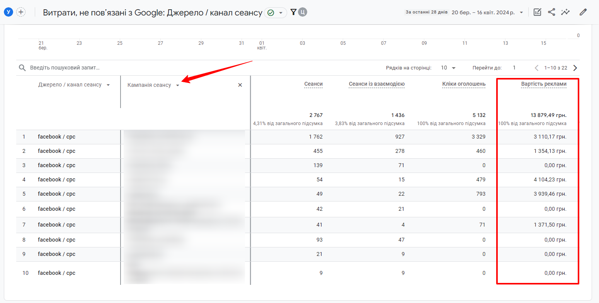Screen dimensions: 599x303
Task: Click total ad clicks '5 132'
Action: 479,115
